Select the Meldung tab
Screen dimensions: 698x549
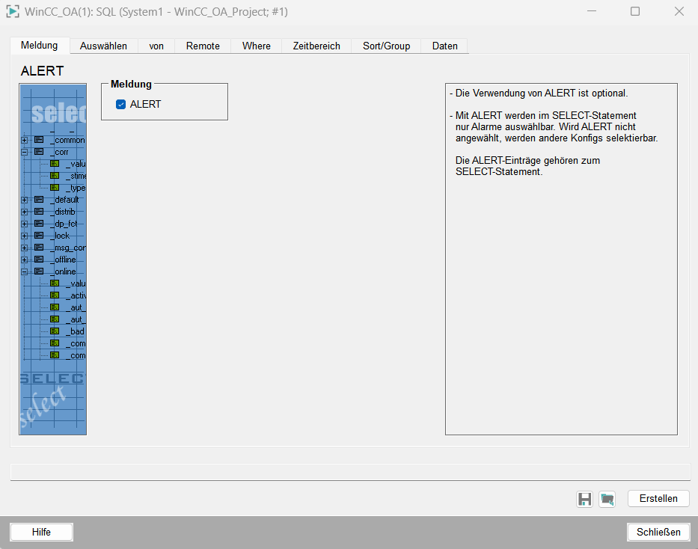(x=40, y=45)
